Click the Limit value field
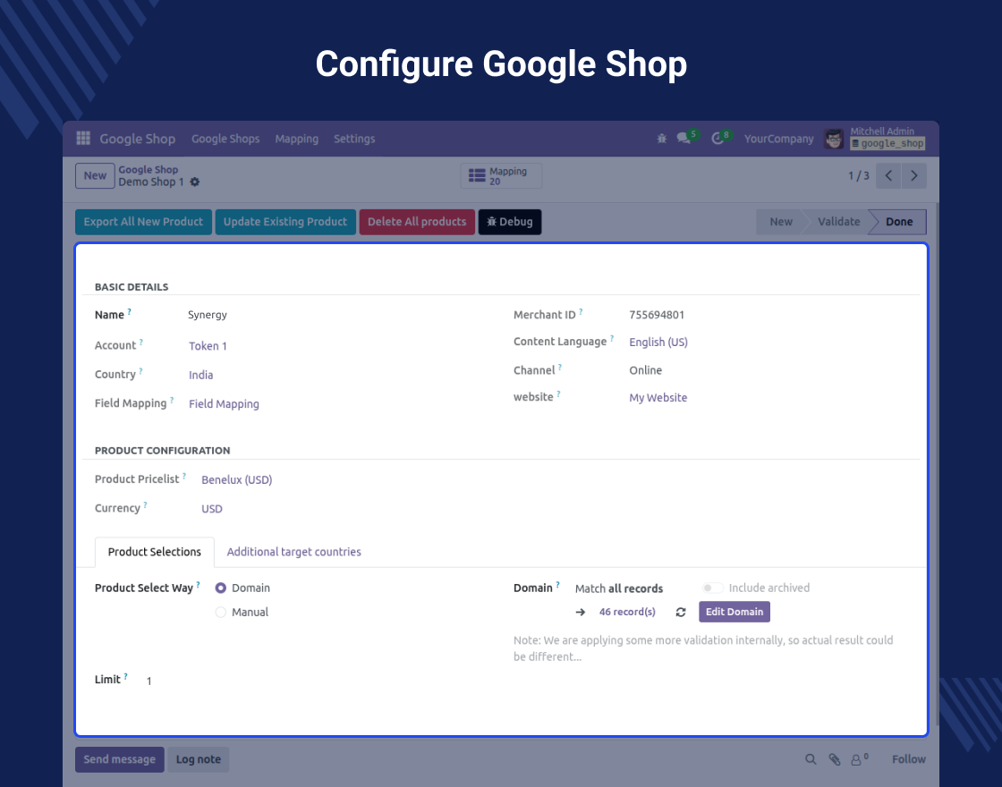Image resolution: width=1002 pixels, height=787 pixels. click(x=149, y=681)
